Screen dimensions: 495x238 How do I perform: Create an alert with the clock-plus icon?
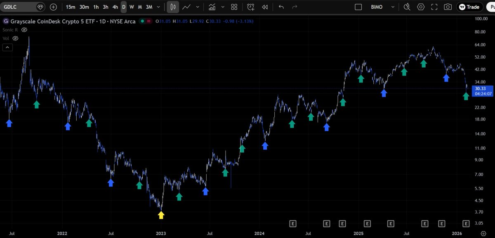click(x=251, y=7)
